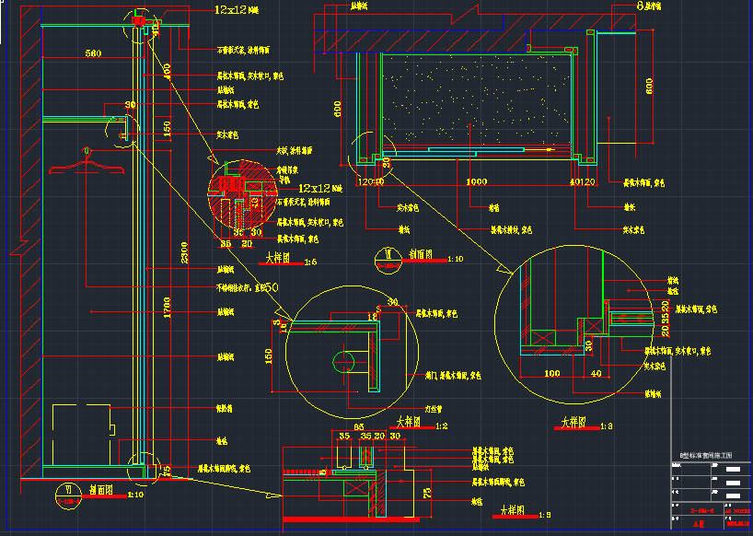Select the safe box outline in wardrobe bottom
Viewport: 753px width, 536px height.
(x=83, y=431)
